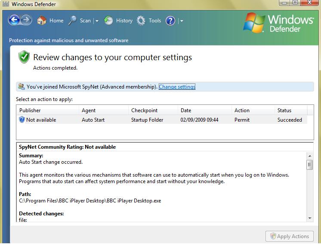This screenshot has height=245, width=321.
Task: Open Help with the question mark icon
Action: pos(170,21)
